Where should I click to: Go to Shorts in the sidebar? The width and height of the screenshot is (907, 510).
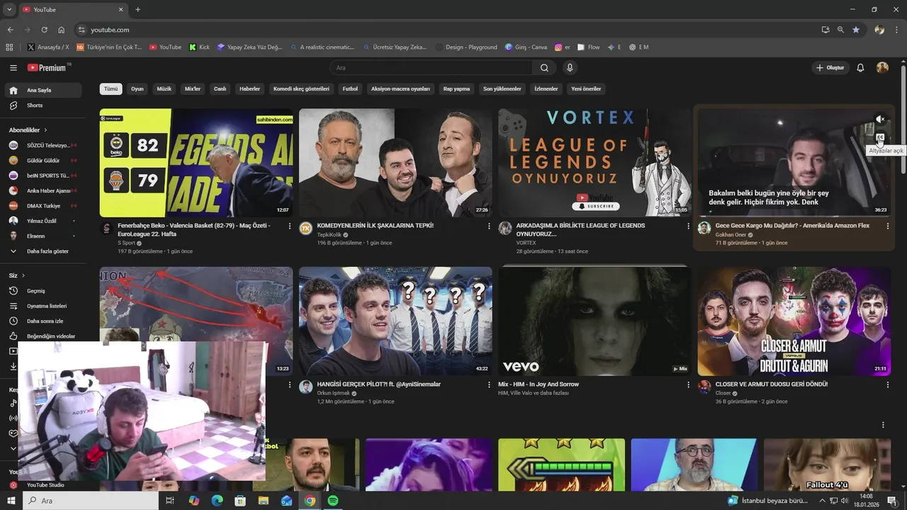35,106
